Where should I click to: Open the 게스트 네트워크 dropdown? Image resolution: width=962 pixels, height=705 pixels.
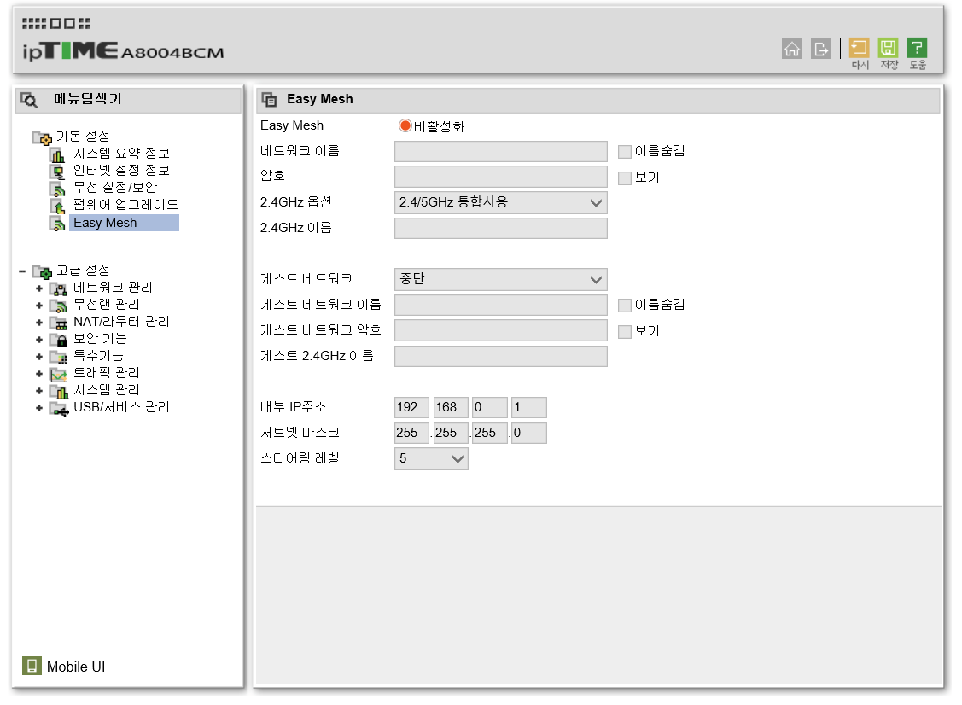point(500,279)
